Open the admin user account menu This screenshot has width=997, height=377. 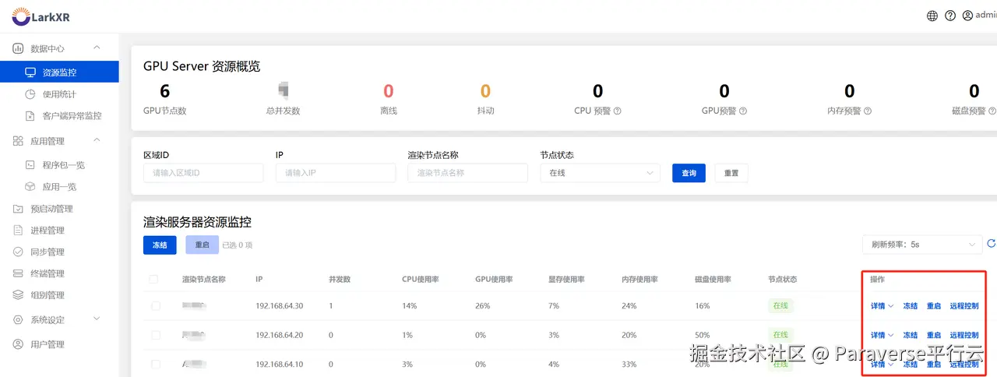point(980,16)
